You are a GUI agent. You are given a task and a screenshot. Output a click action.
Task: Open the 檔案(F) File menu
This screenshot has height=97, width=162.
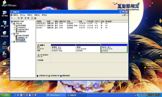point(16,15)
